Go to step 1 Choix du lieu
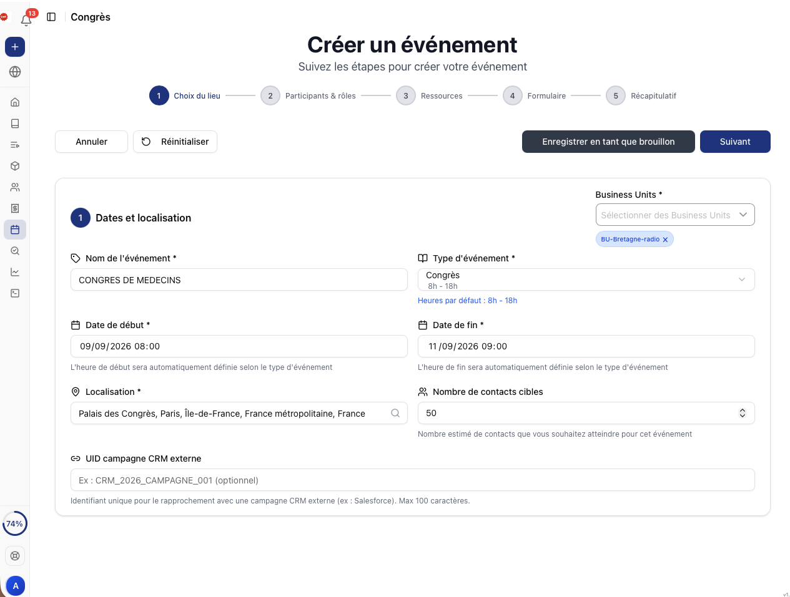Viewport: 790px width, 597px height. [185, 95]
